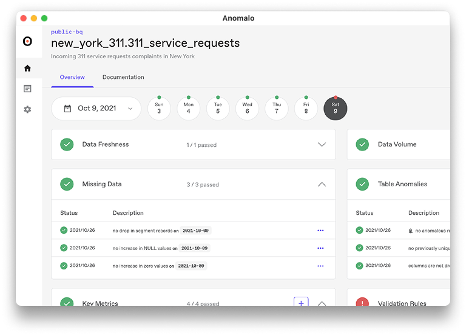This screenshot has width=466, height=335.
Task: Click status check icon for zero values row
Action: coord(64,265)
